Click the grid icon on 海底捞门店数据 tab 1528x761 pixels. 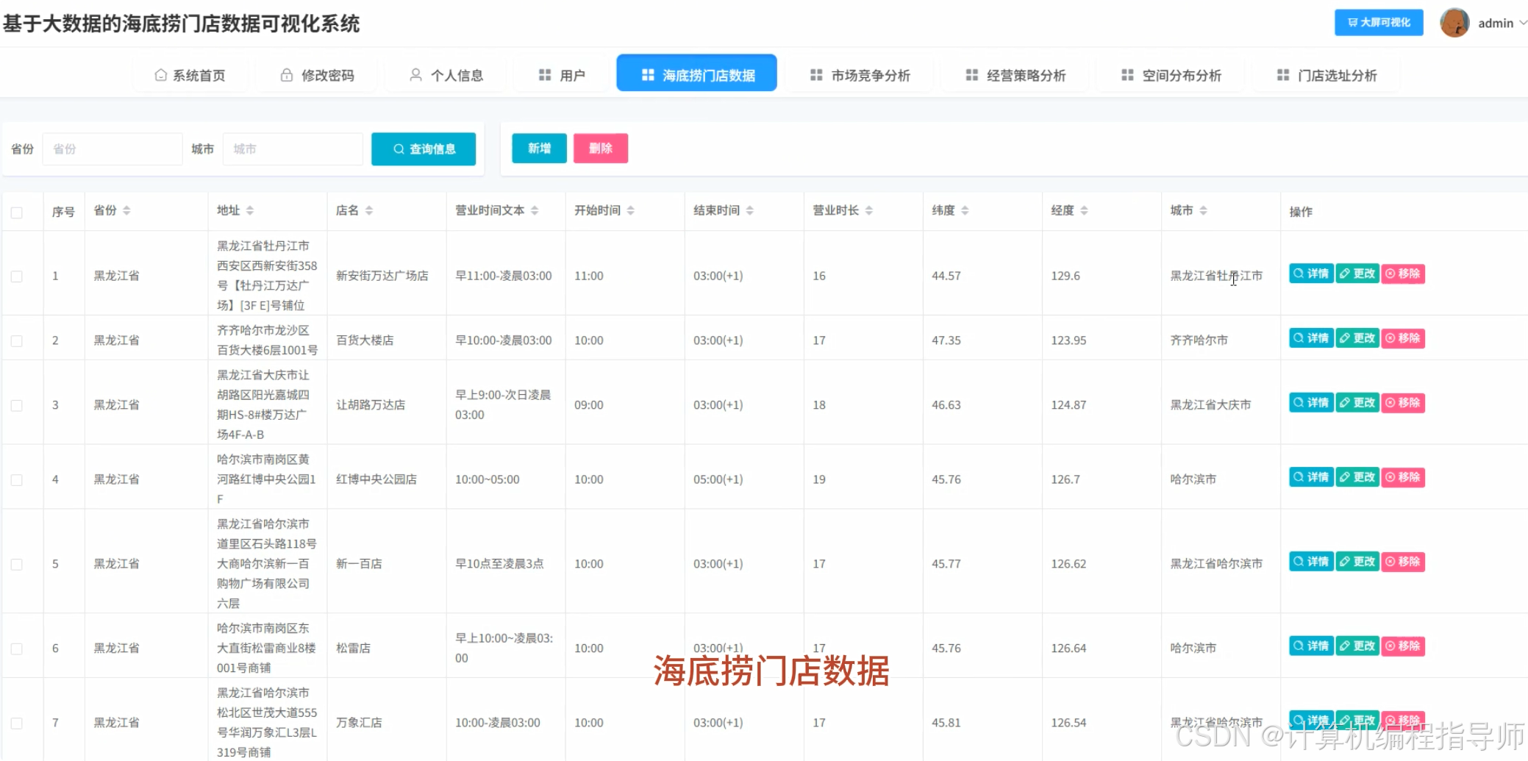[647, 74]
